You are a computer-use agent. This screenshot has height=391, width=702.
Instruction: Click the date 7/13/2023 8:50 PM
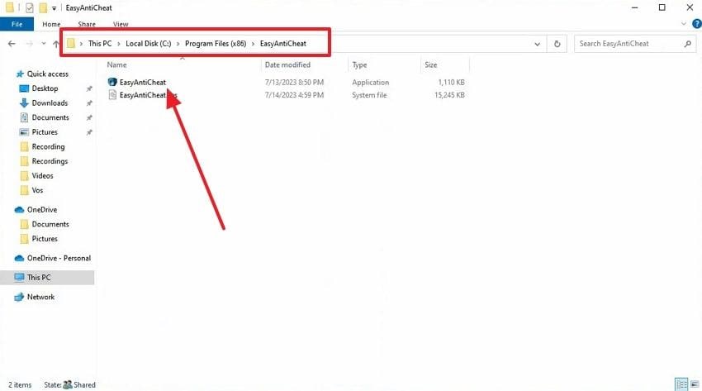click(x=294, y=83)
